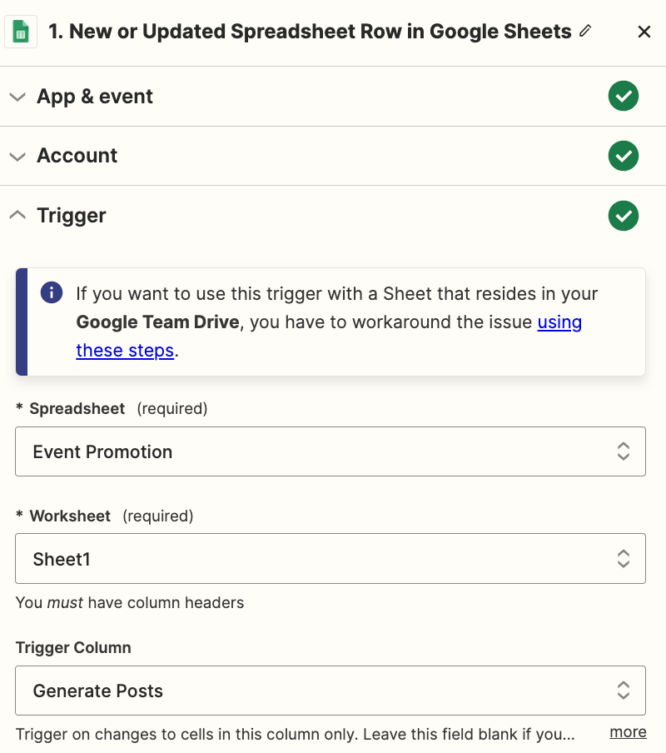This screenshot has width=666, height=753.
Task: Click the Google Sheets app icon
Action: tap(21, 32)
